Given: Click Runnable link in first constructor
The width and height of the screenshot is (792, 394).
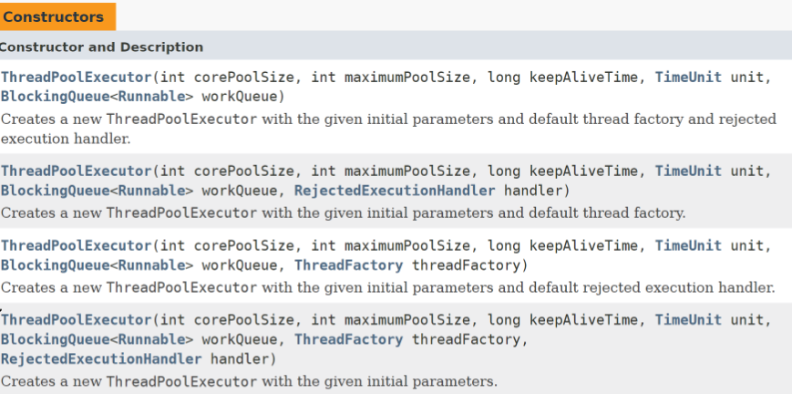Looking at the screenshot, I should click(151, 96).
